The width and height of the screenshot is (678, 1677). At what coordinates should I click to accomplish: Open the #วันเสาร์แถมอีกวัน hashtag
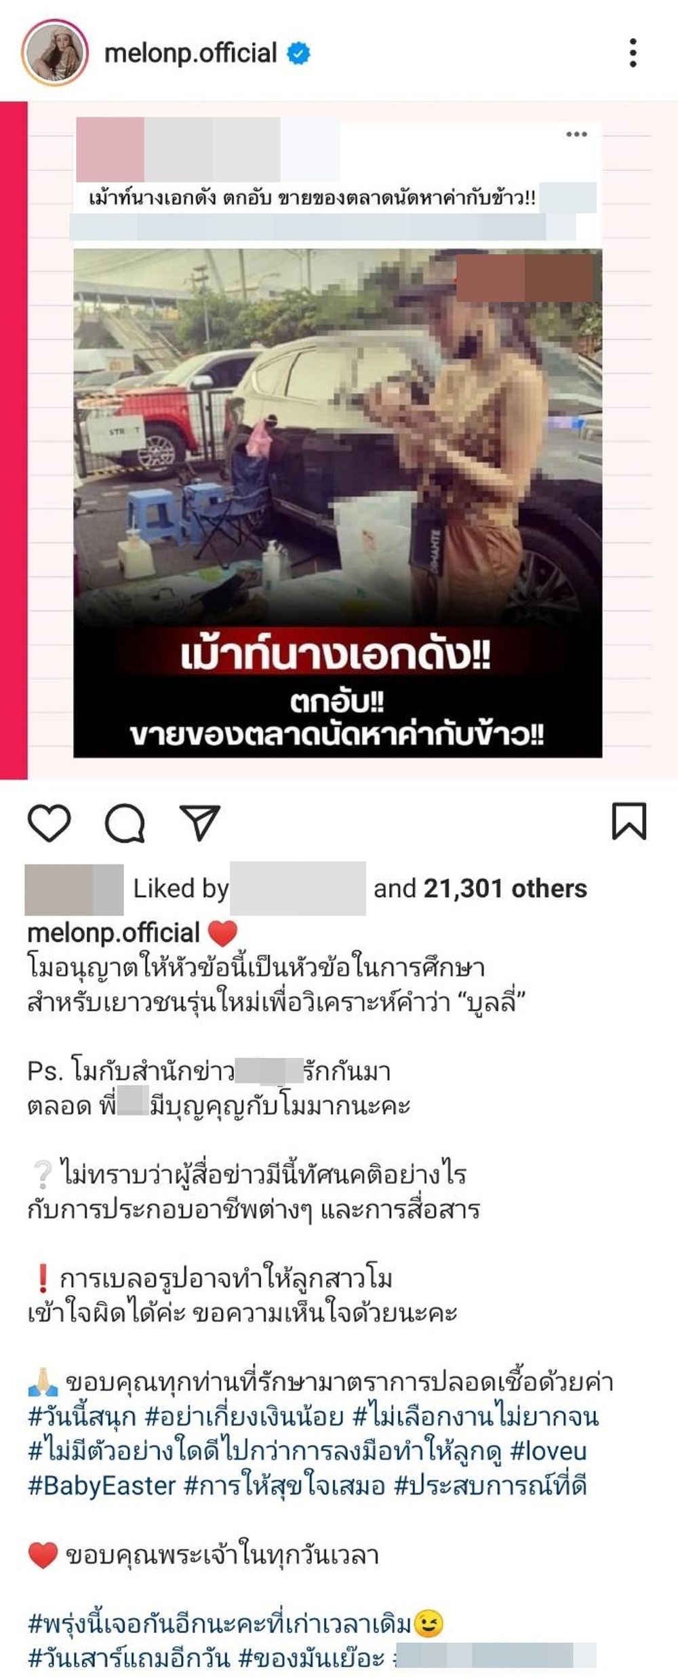click(129, 1659)
